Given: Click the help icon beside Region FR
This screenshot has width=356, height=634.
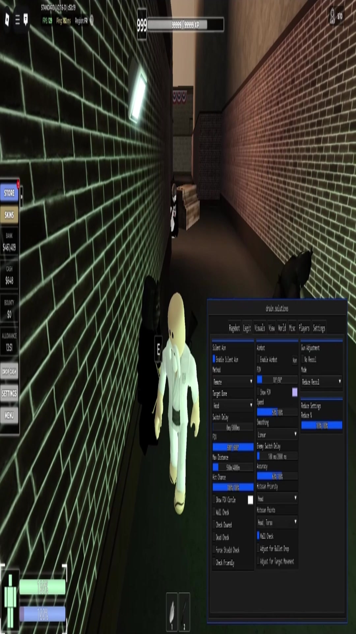Looking at the screenshot, I should [x=92, y=20].
